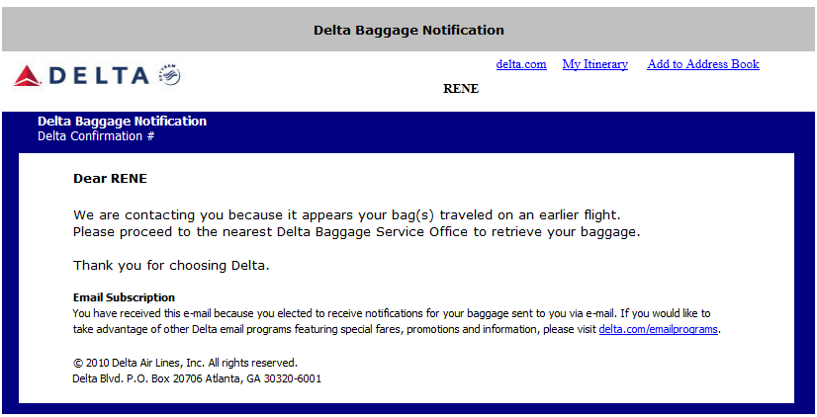The image size is (817, 417).
Task: Click the line starting 'We are contacting you'
Action: pos(347,214)
